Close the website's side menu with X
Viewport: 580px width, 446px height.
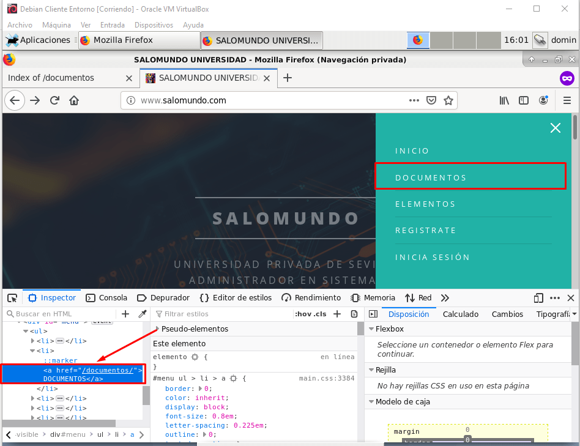[x=555, y=128]
